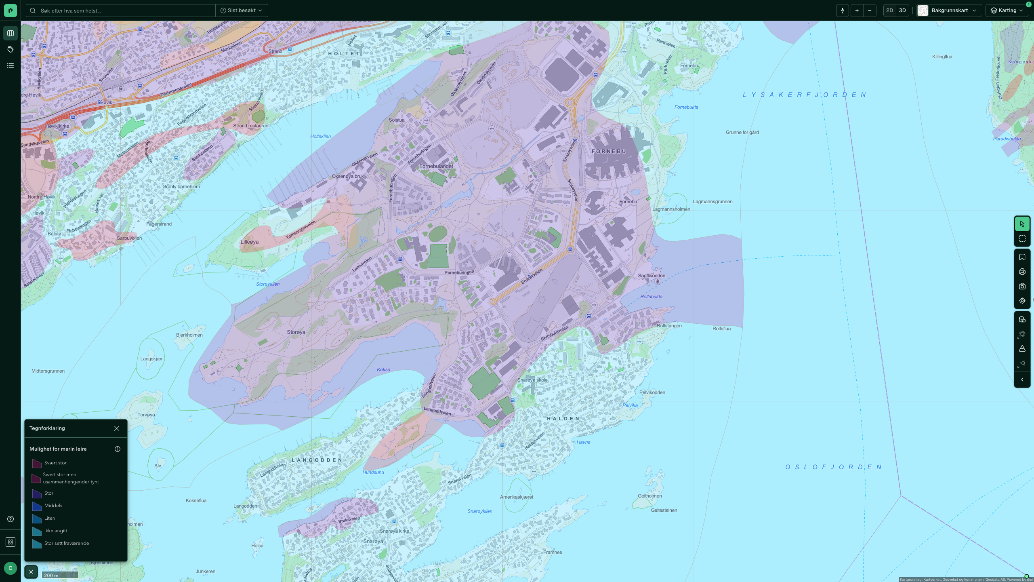The height and width of the screenshot is (582, 1034).
Task: Open the measure tape tool
Action: [x=1022, y=320]
